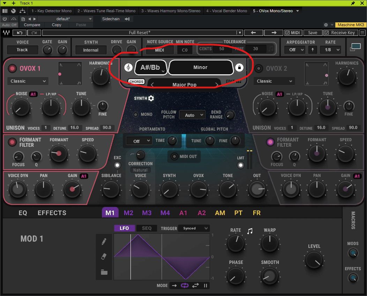Viewport: 367px width, 296px height.
Task: Set LFO mode to loop
Action: point(185,286)
